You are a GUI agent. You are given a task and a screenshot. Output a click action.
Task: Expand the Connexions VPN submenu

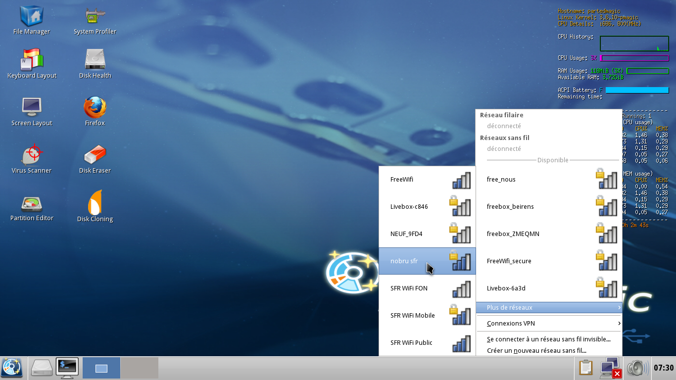coord(549,323)
